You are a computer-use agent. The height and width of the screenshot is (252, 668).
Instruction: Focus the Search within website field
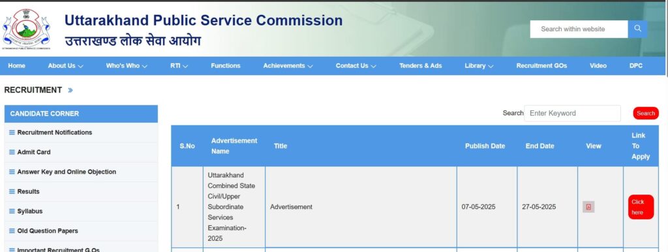point(579,29)
